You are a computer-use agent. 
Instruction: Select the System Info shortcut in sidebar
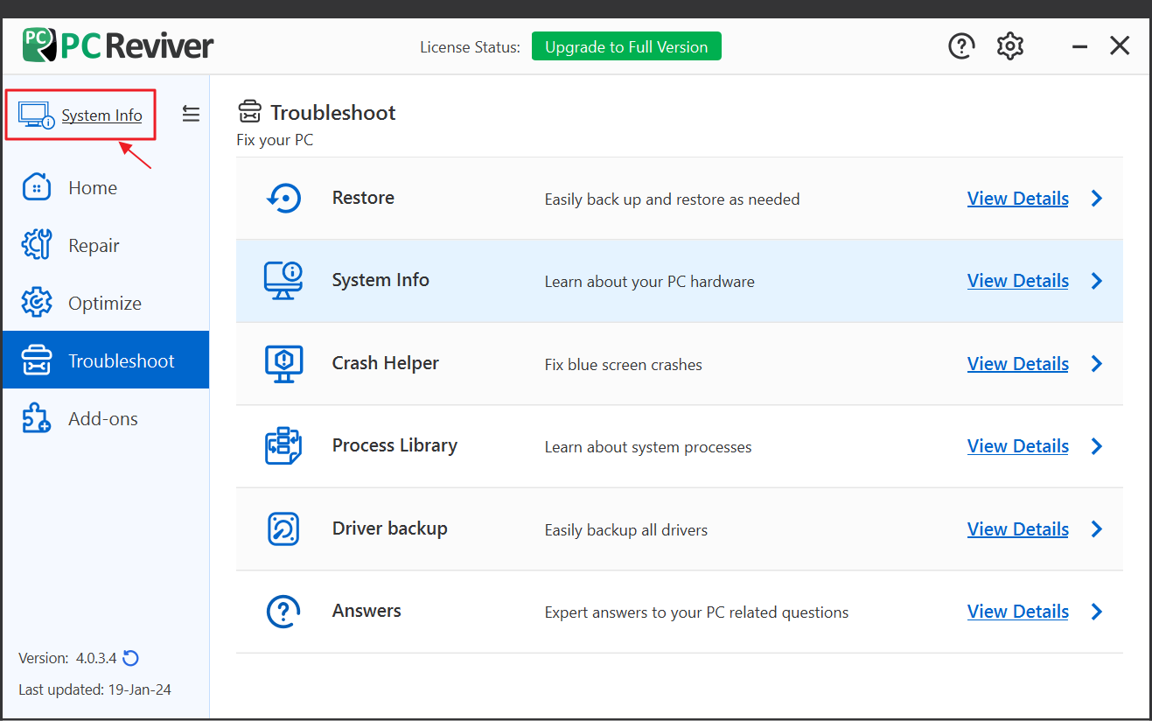[101, 115]
